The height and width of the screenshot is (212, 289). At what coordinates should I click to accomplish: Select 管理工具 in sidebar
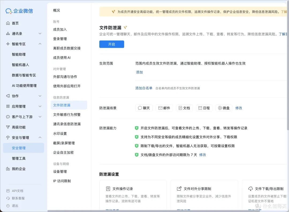19,159
